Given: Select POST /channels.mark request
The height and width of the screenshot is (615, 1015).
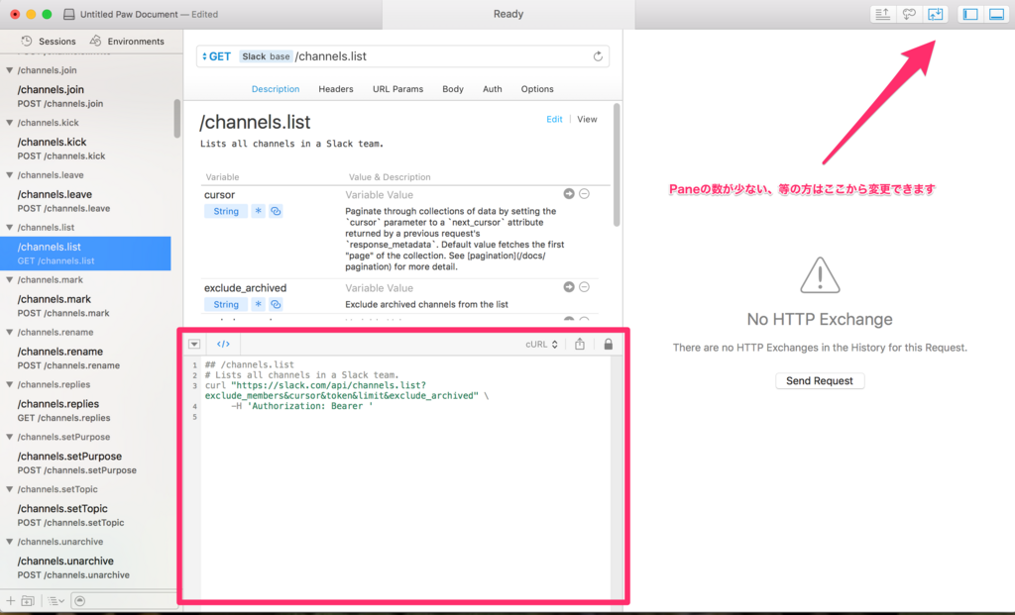Looking at the screenshot, I should pos(85,305).
